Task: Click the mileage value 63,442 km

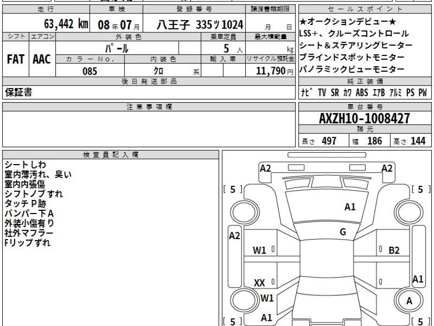Action: 66,24
